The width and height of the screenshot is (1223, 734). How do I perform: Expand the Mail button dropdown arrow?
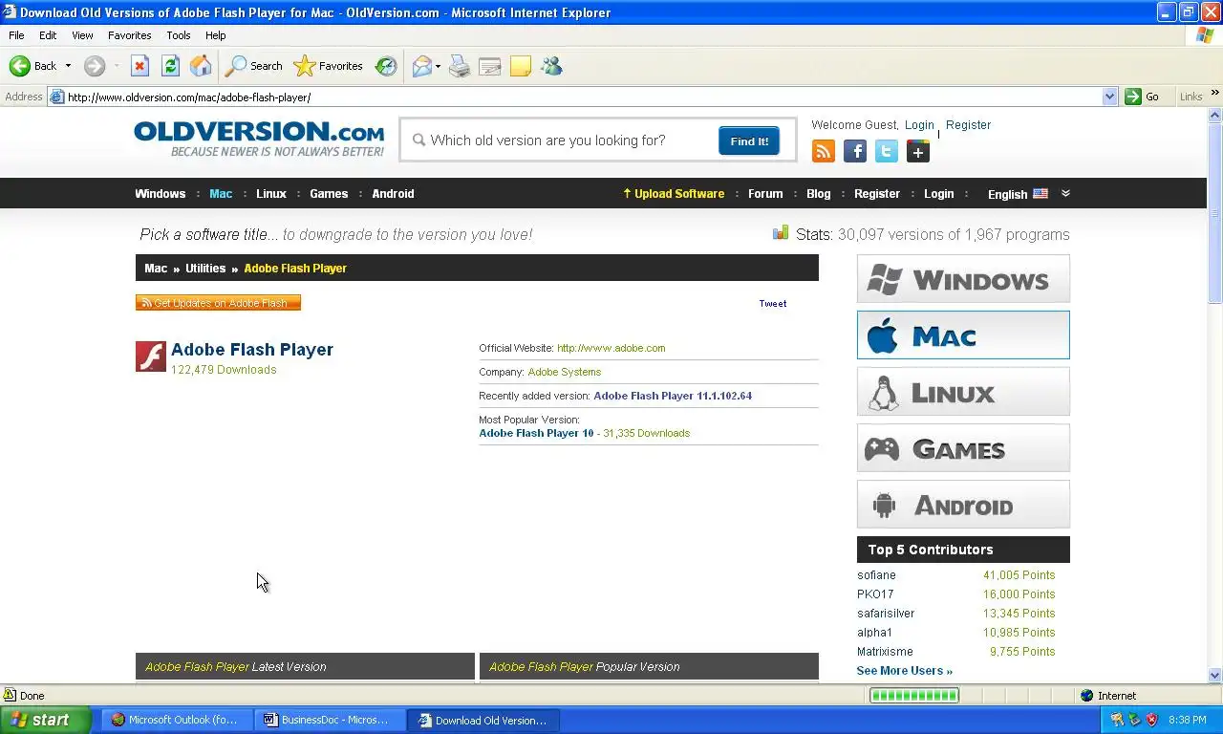point(438,66)
